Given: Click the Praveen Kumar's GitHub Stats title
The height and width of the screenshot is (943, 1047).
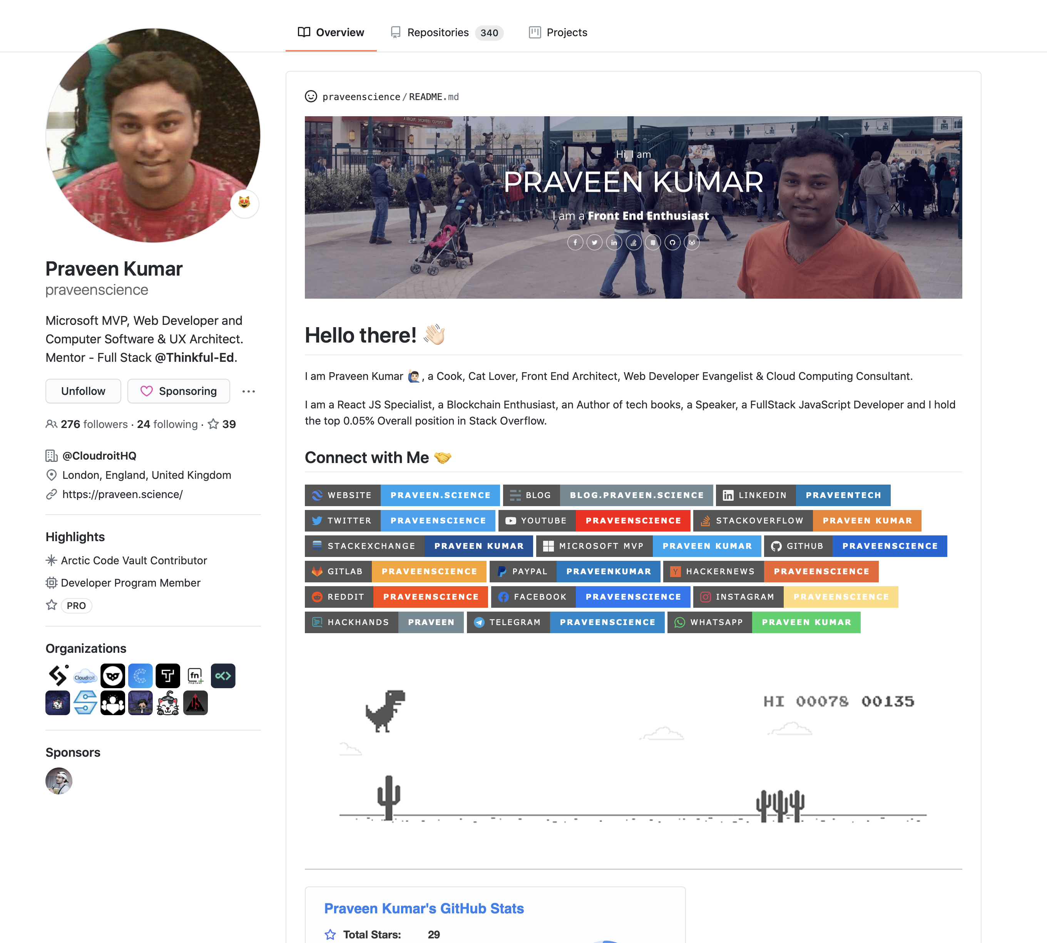Looking at the screenshot, I should [x=424, y=909].
